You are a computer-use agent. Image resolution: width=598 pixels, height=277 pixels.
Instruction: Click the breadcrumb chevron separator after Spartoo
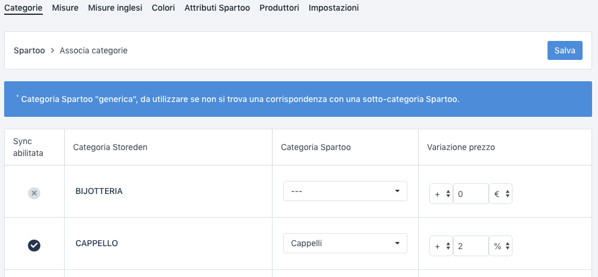click(x=52, y=51)
